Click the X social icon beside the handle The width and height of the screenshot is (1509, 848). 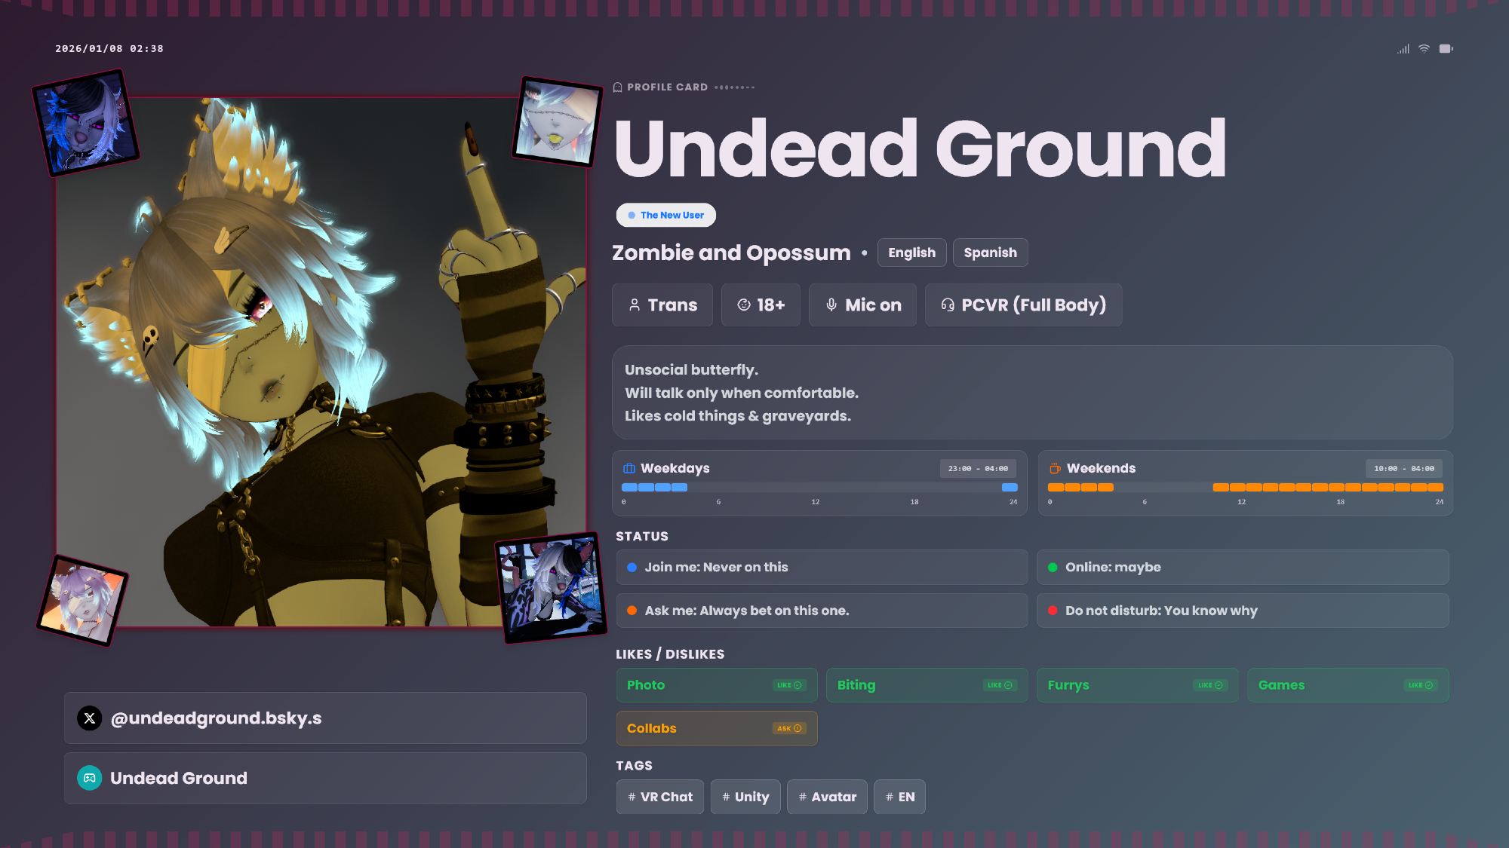(90, 718)
